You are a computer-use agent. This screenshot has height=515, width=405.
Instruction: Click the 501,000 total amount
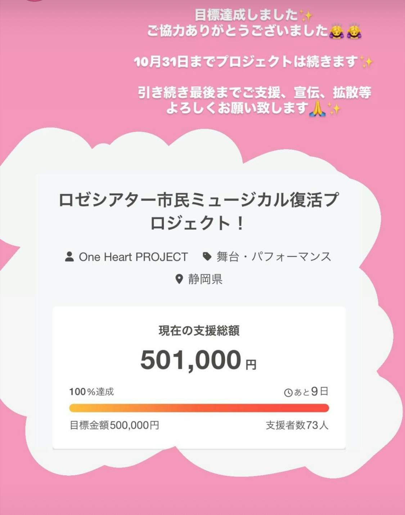tap(191, 360)
